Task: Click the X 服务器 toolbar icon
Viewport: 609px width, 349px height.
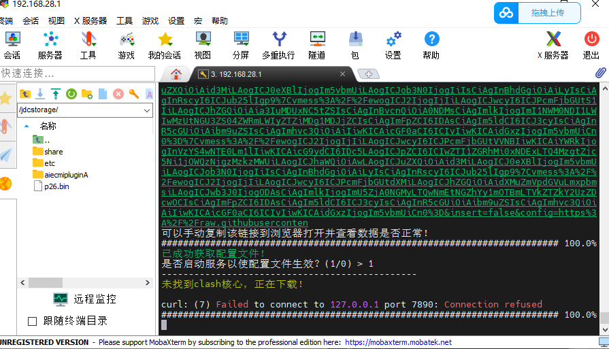Action: [553, 45]
